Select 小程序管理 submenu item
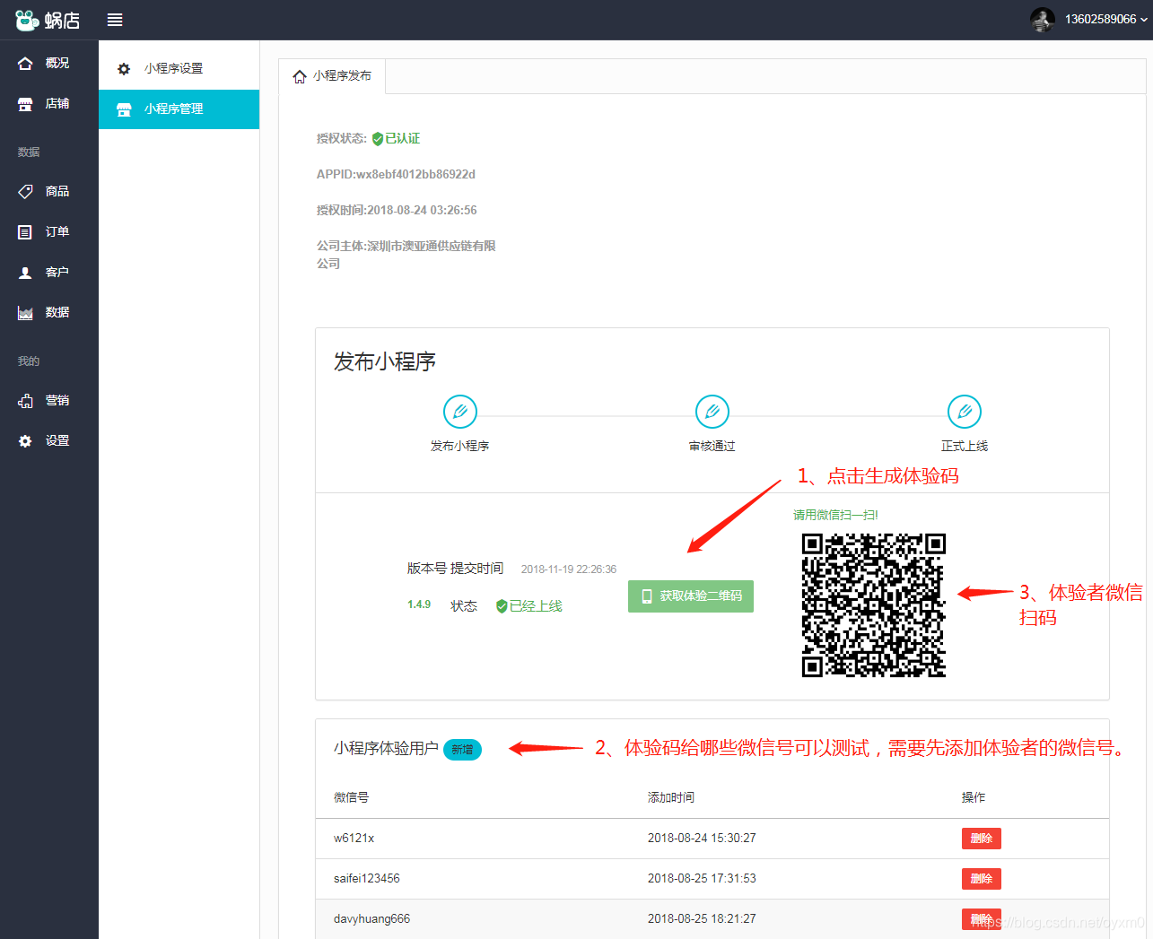This screenshot has width=1153, height=939. click(179, 109)
